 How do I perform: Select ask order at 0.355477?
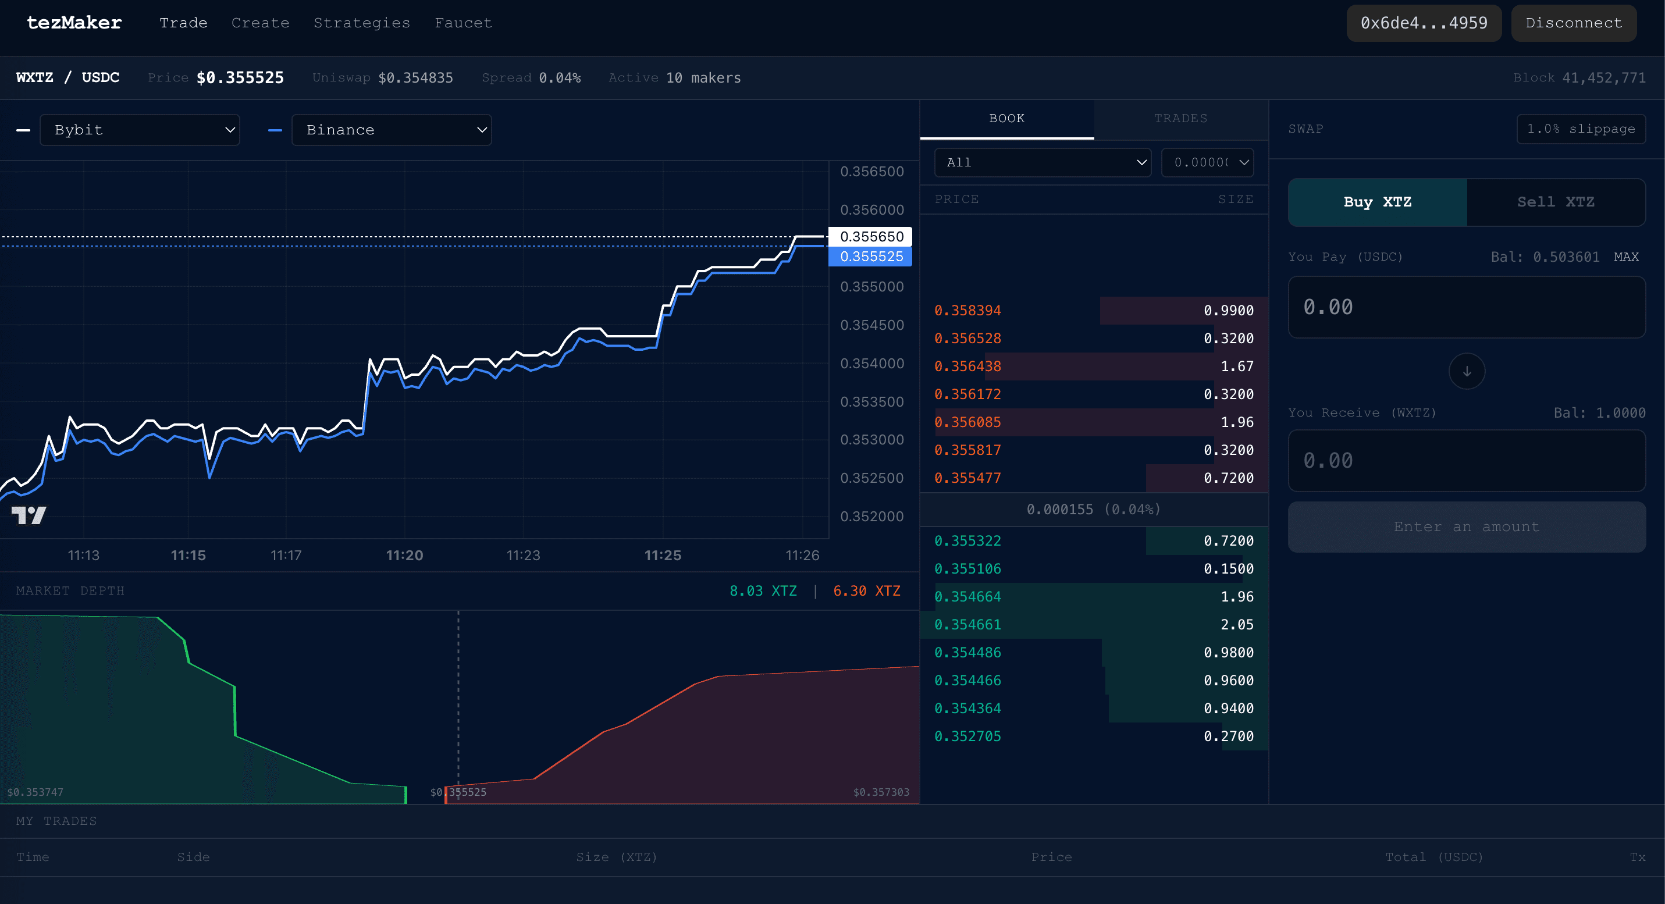point(1094,478)
